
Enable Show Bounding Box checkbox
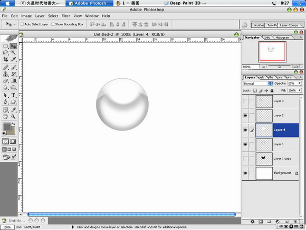pyautogui.click(x=53, y=24)
